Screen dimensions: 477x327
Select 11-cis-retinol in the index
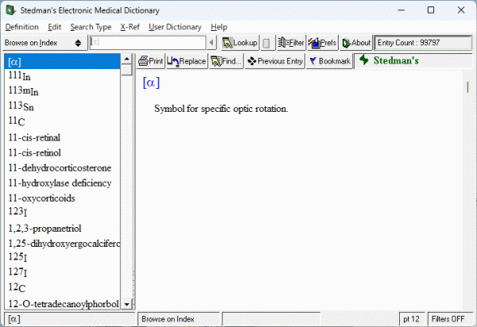click(62, 152)
